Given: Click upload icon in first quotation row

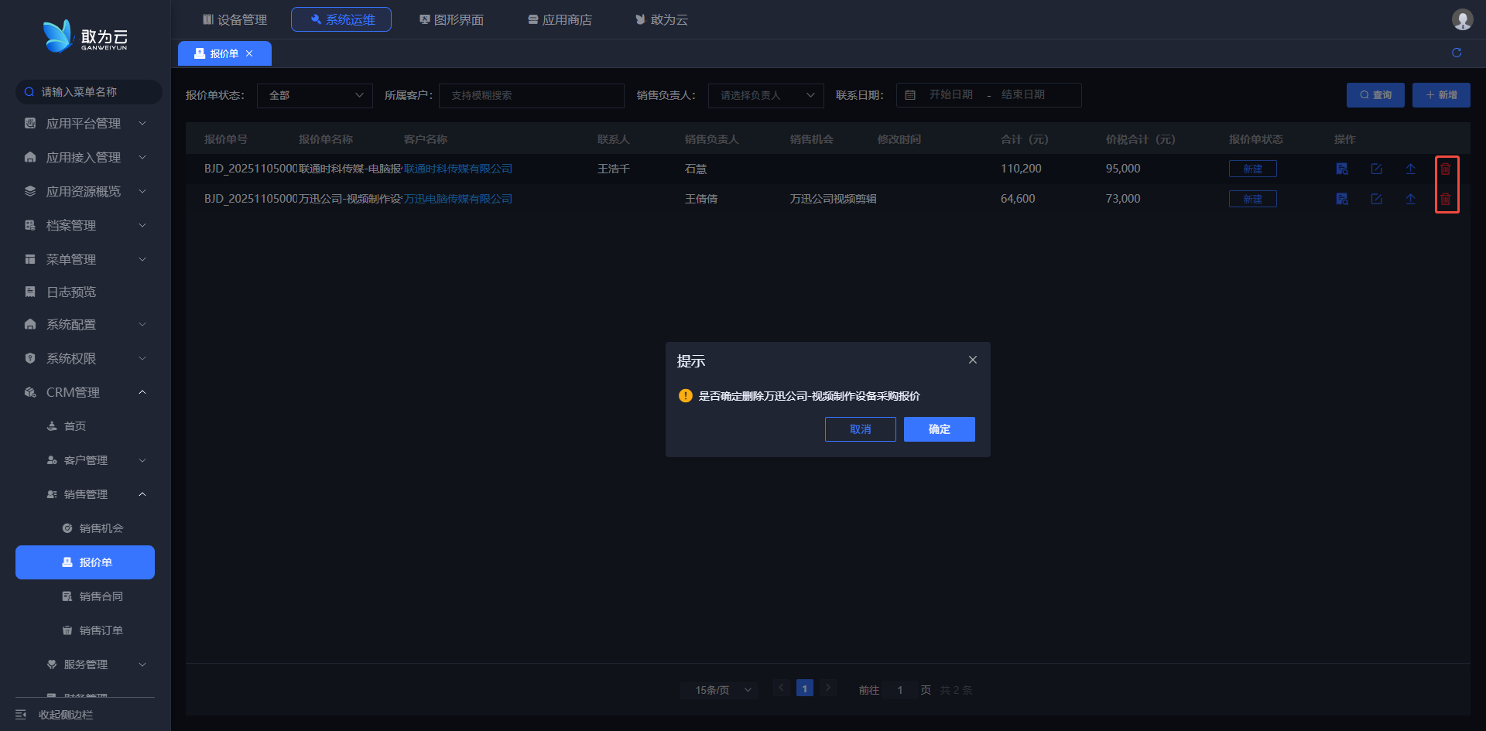Looking at the screenshot, I should pyautogui.click(x=1410, y=169).
